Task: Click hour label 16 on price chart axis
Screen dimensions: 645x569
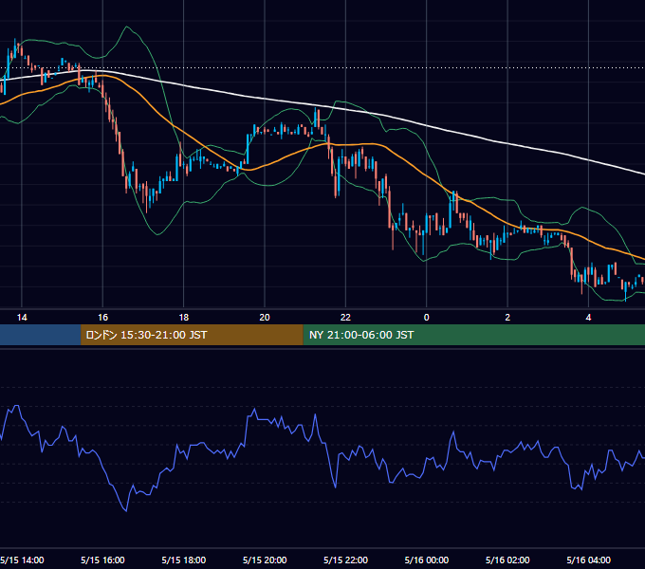Action: 102,318
